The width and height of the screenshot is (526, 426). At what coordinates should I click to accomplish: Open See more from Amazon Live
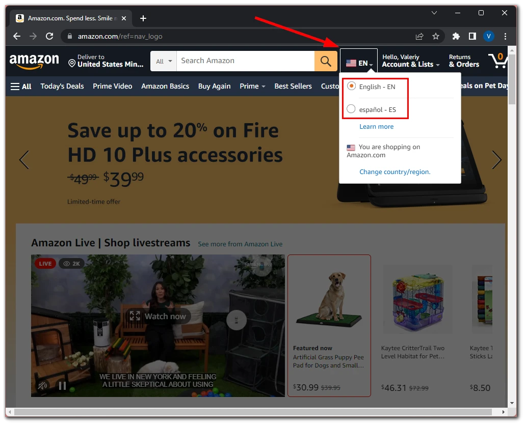click(240, 244)
